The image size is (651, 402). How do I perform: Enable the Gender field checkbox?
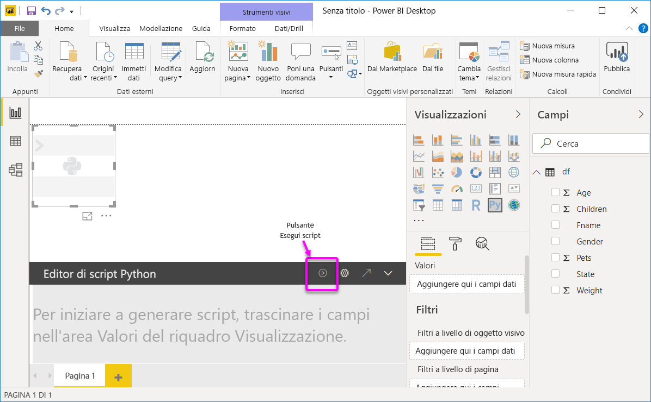(555, 241)
